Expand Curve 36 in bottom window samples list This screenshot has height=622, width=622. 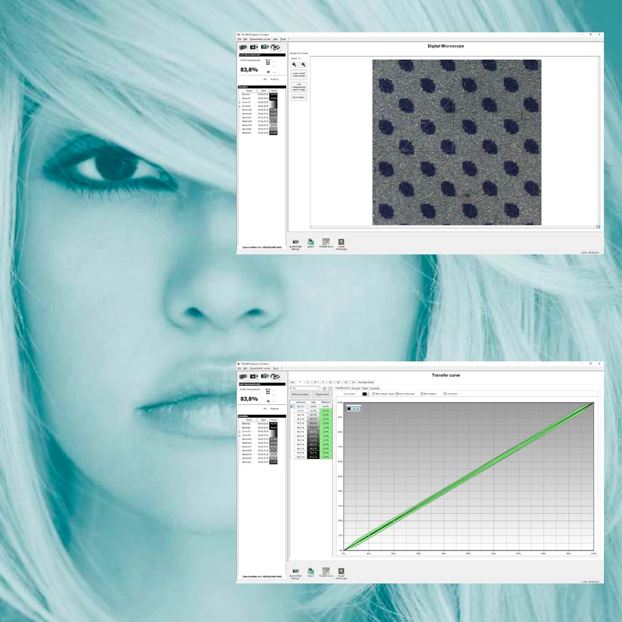[x=240, y=435]
